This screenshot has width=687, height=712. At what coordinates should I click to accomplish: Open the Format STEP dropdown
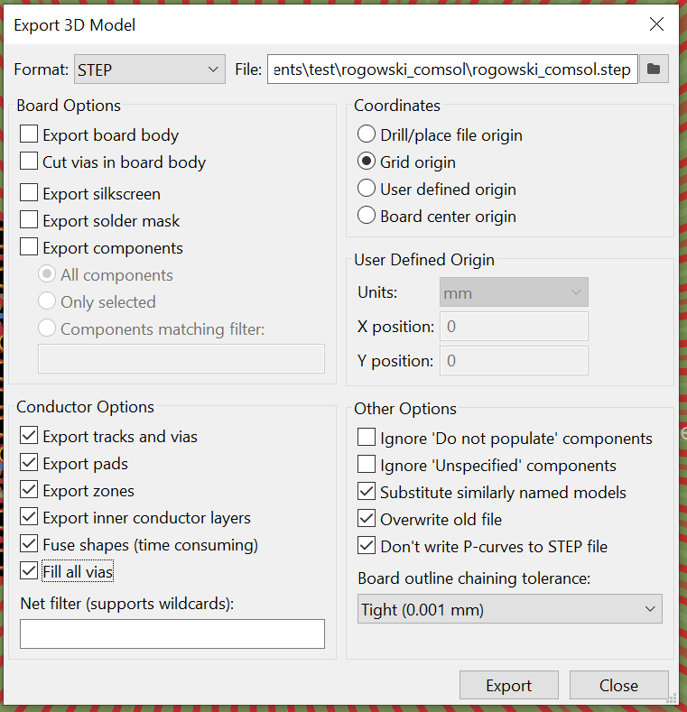149,69
